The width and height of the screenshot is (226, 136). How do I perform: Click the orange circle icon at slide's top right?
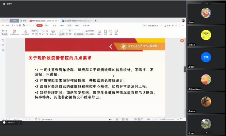click(182, 40)
